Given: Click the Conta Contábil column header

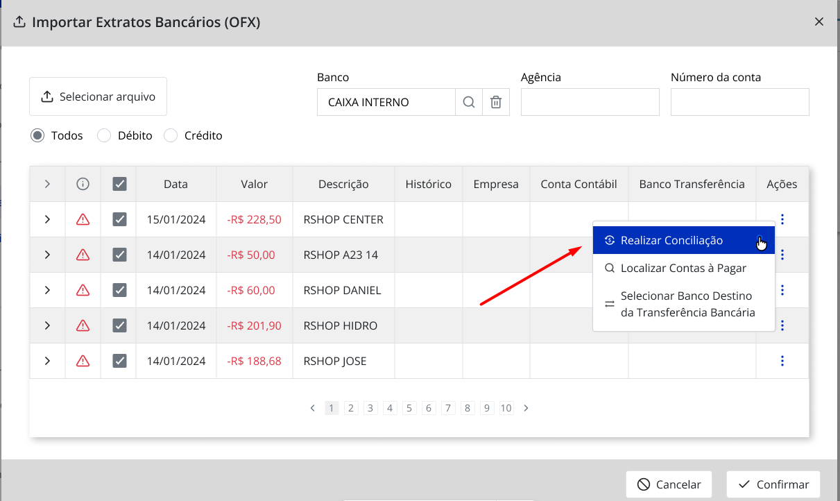Looking at the screenshot, I should point(579,184).
